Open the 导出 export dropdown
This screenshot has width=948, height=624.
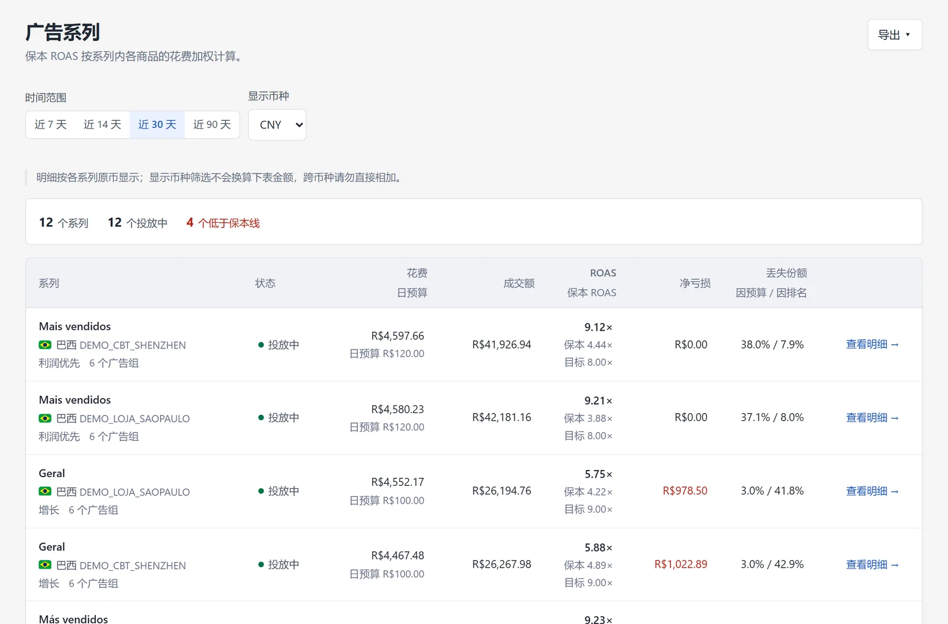click(x=895, y=35)
